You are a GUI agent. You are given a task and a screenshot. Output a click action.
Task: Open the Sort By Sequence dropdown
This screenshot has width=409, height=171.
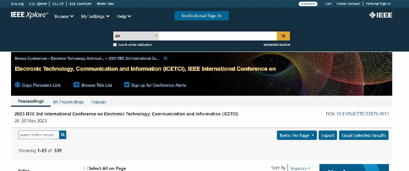[300, 168]
